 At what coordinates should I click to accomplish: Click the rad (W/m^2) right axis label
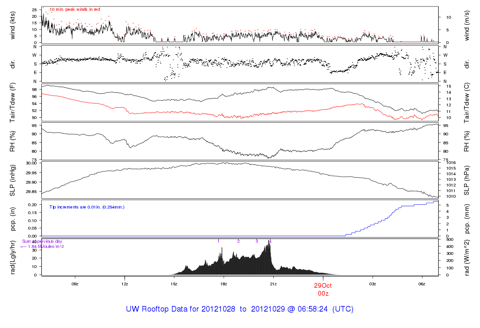coord(467,257)
